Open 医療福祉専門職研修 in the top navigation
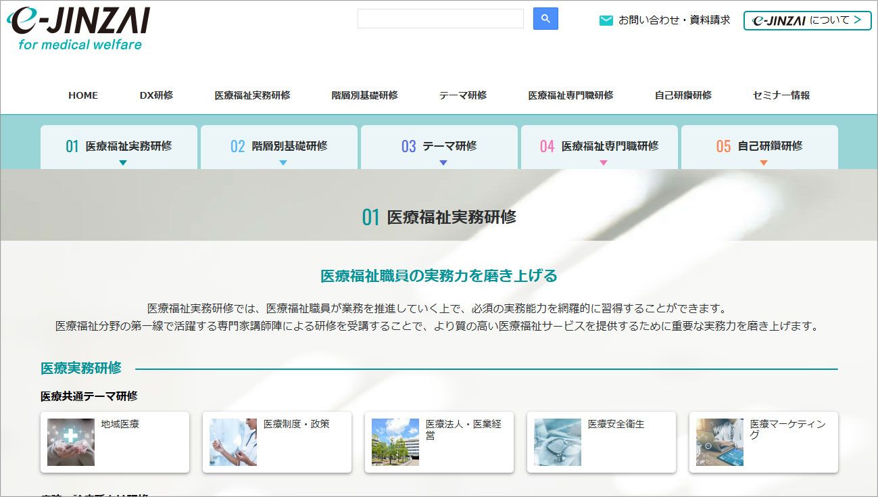This screenshot has width=878, height=497. click(570, 95)
